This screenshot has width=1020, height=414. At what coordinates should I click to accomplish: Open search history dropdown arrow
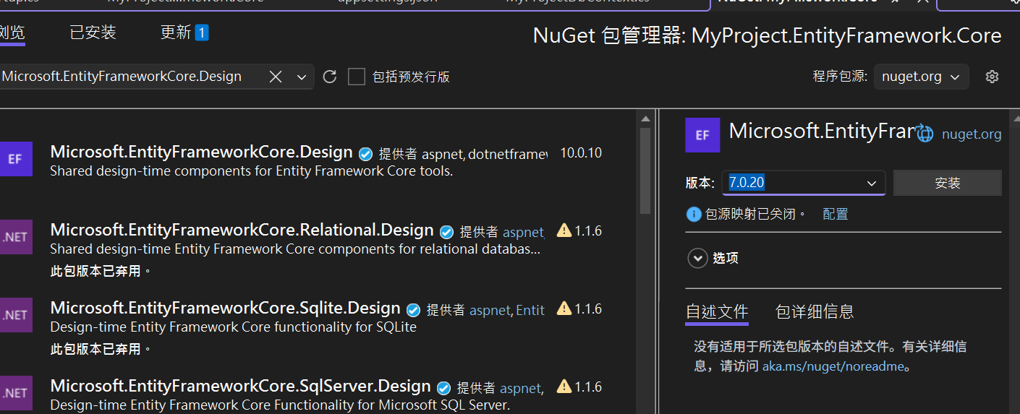(x=302, y=77)
